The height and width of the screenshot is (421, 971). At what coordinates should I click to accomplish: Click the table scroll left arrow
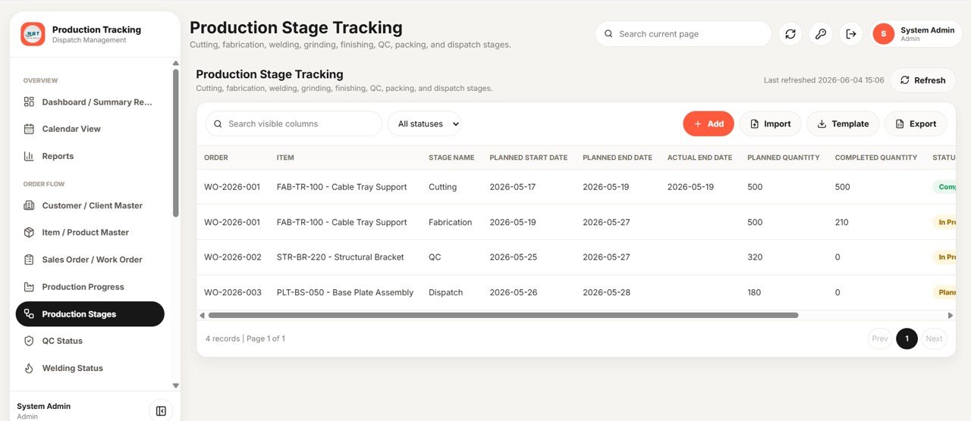pos(202,315)
